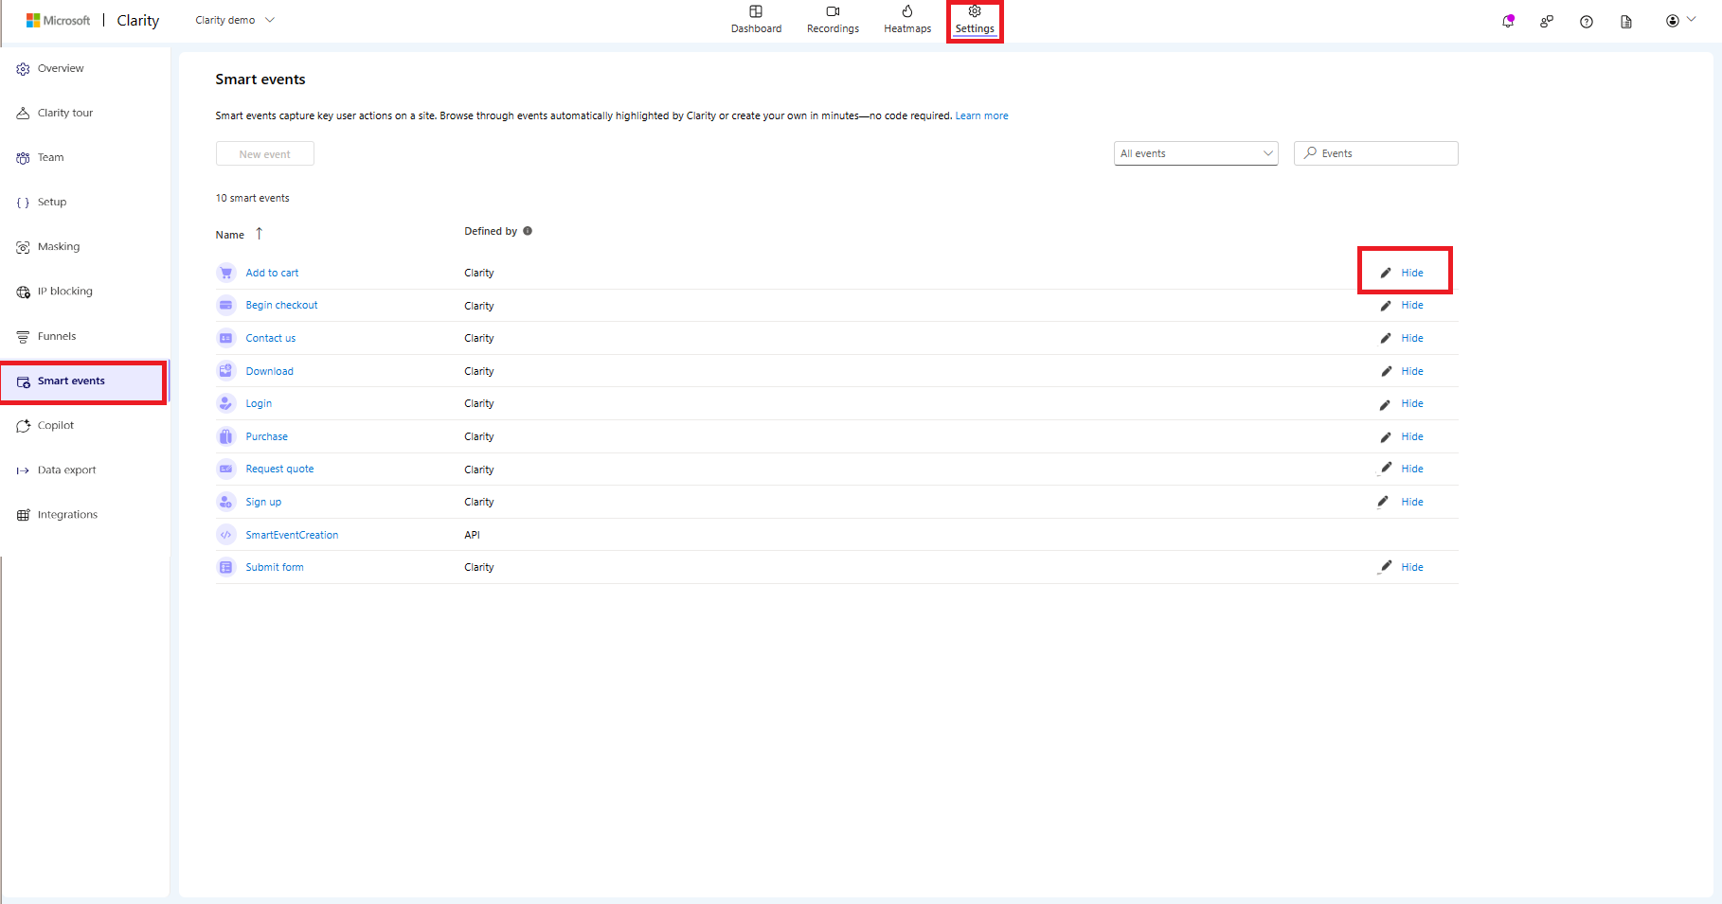Open the Begin checkout event details
1722x904 pixels.
point(281,305)
